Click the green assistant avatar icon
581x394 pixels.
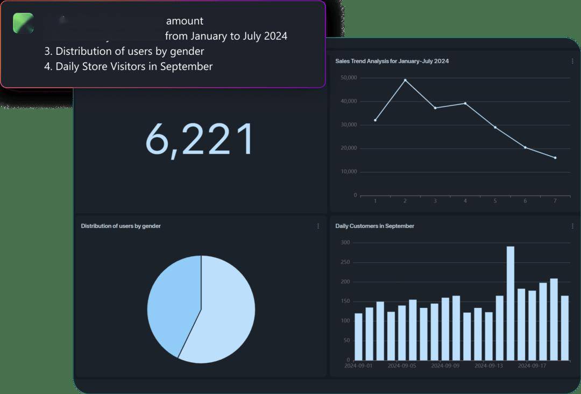23,23
